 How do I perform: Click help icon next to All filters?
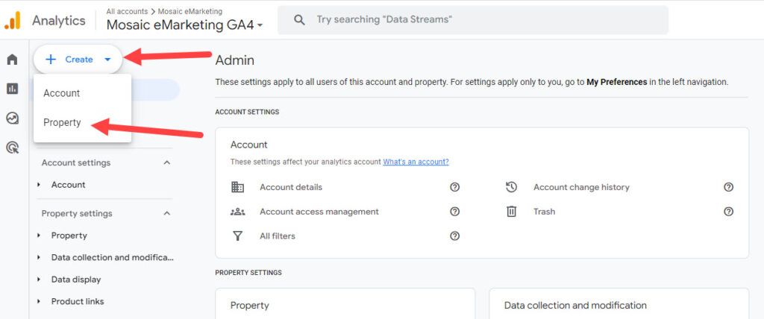(454, 236)
